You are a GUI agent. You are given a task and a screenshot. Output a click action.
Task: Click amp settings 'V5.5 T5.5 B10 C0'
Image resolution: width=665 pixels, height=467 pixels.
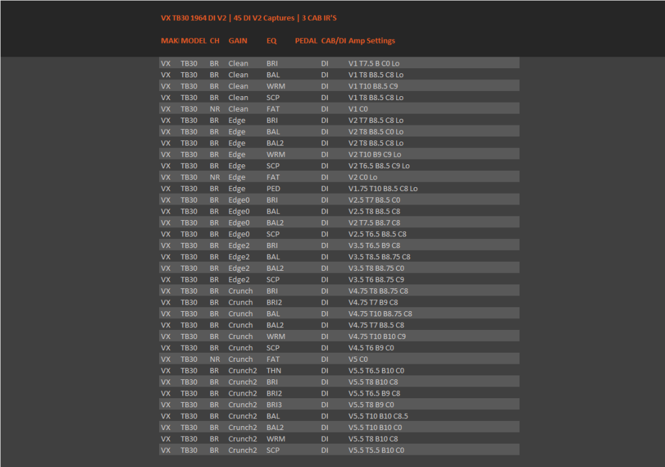(377, 451)
